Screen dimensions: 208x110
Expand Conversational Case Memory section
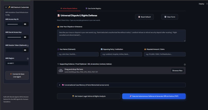pyautogui.click(x=121, y=85)
